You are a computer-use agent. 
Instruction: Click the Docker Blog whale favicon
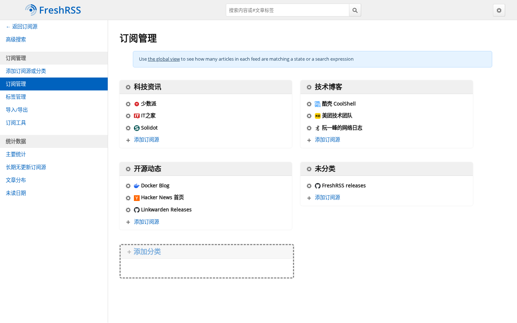[137, 186]
